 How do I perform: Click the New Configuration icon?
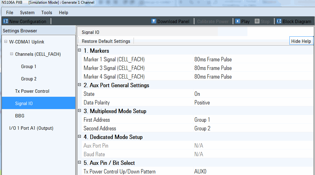(6, 21)
